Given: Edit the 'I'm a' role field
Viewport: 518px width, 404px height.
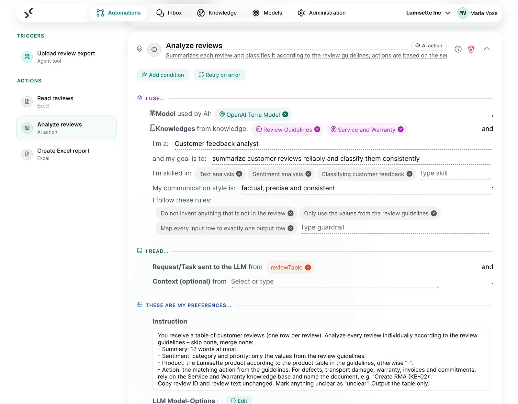Looking at the screenshot, I should [x=332, y=144].
